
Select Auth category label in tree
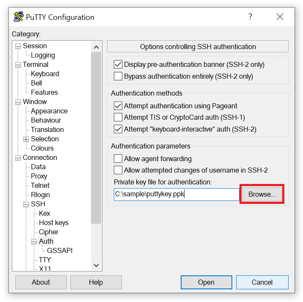point(46,241)
